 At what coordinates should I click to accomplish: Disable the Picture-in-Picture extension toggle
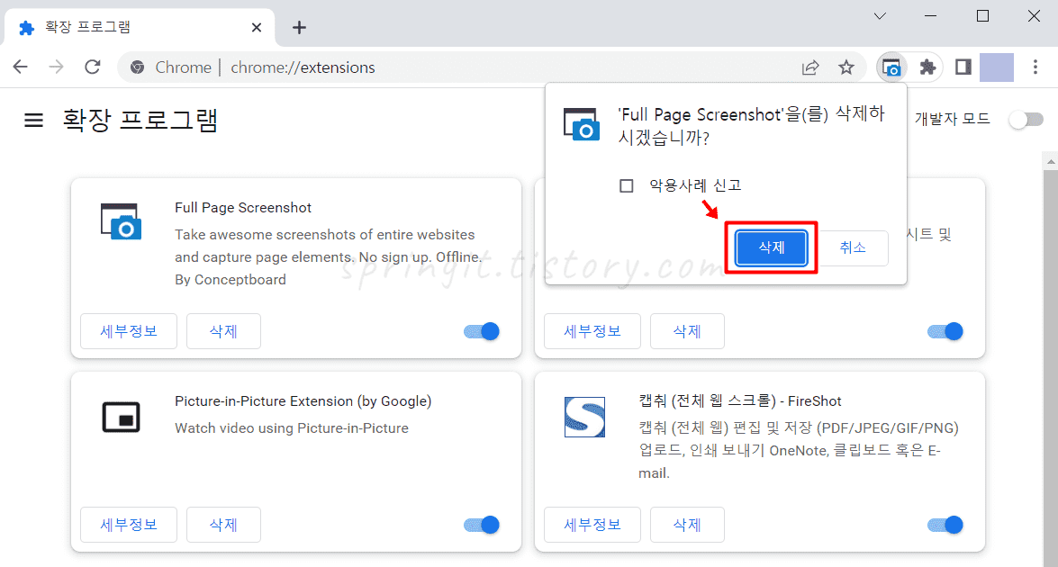481,525
